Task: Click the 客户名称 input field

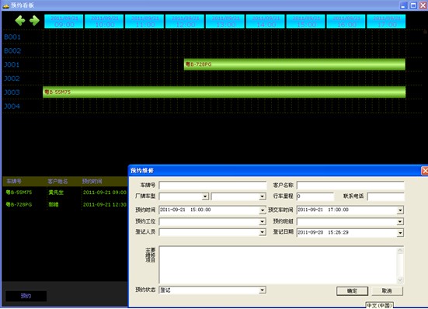Action: (x=350, y=186)
